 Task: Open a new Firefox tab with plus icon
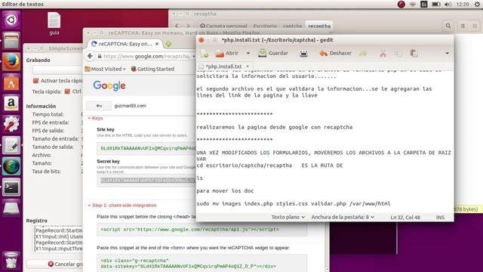168,44
